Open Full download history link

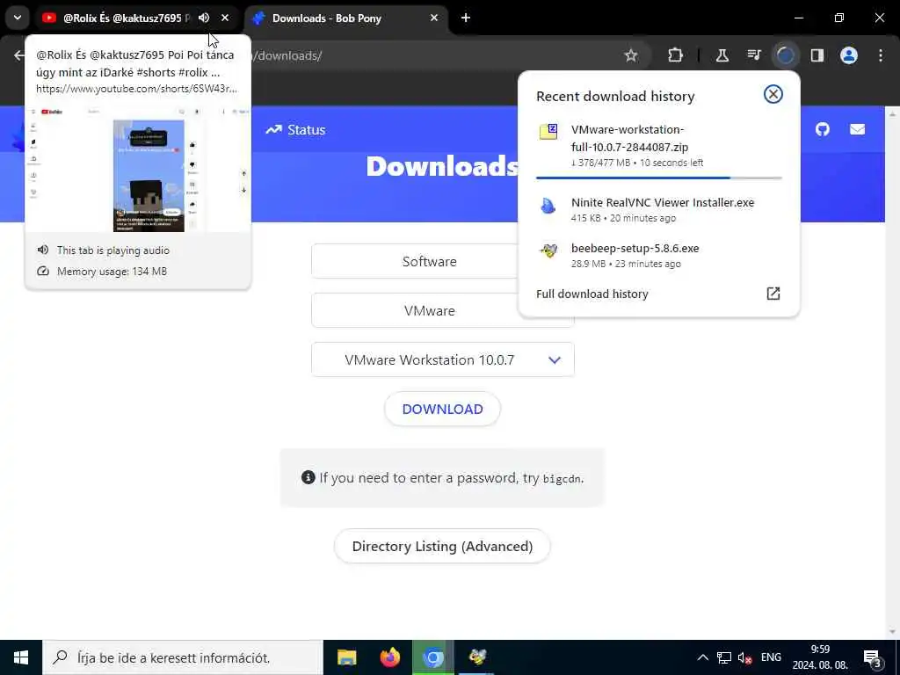tap(592, 294)
